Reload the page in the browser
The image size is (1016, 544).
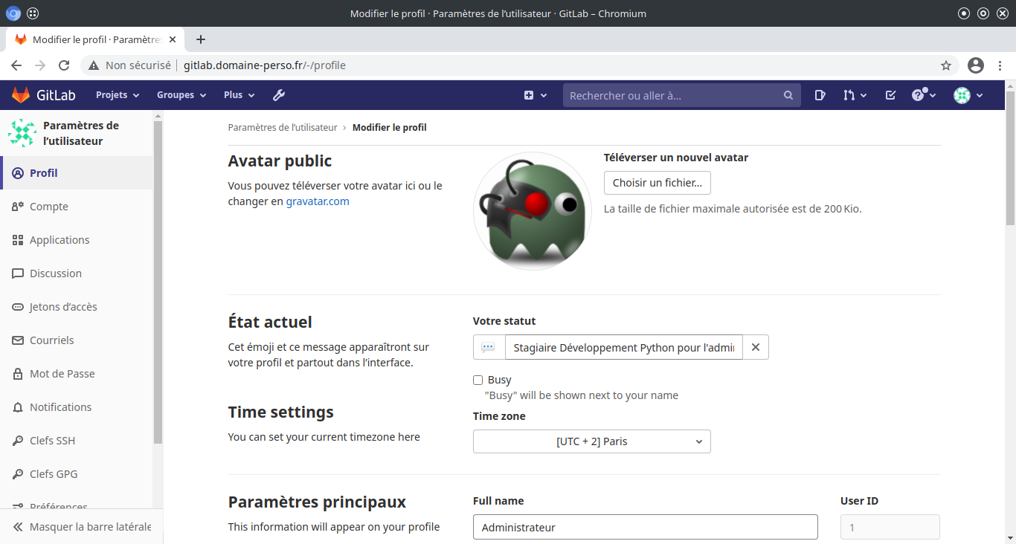(x=64, y=65)
